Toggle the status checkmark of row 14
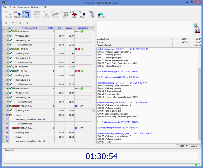The height and width of the screenshot is (168, 203). pos(10,88)
